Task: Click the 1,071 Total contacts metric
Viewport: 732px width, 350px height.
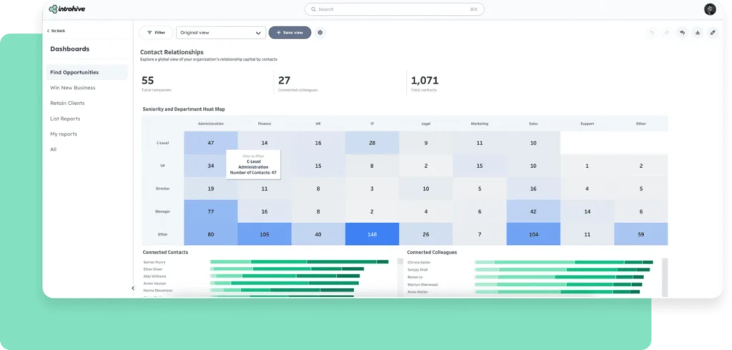Action: [425, 84]
